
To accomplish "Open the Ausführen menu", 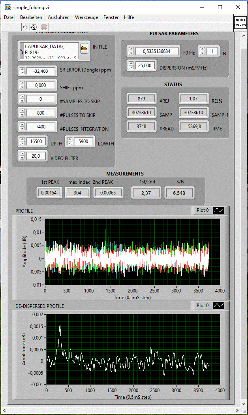I will click(x=58, y=17).
